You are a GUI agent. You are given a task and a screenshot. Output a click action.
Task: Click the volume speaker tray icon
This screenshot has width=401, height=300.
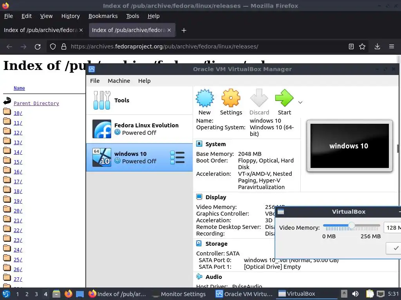[355, 294]
